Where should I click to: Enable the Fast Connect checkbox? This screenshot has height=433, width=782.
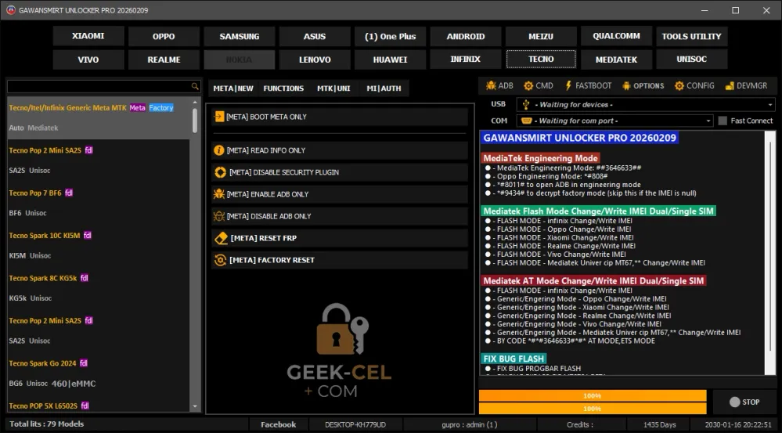tap(723, 121)
